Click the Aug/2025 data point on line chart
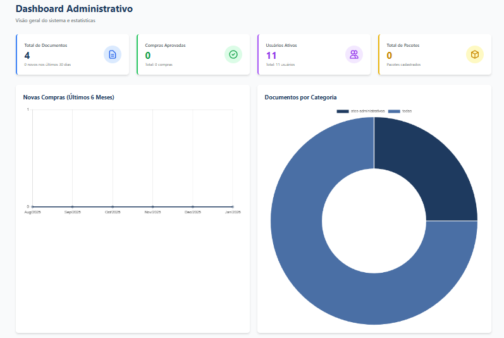The image size is (504, 338). 32,206
